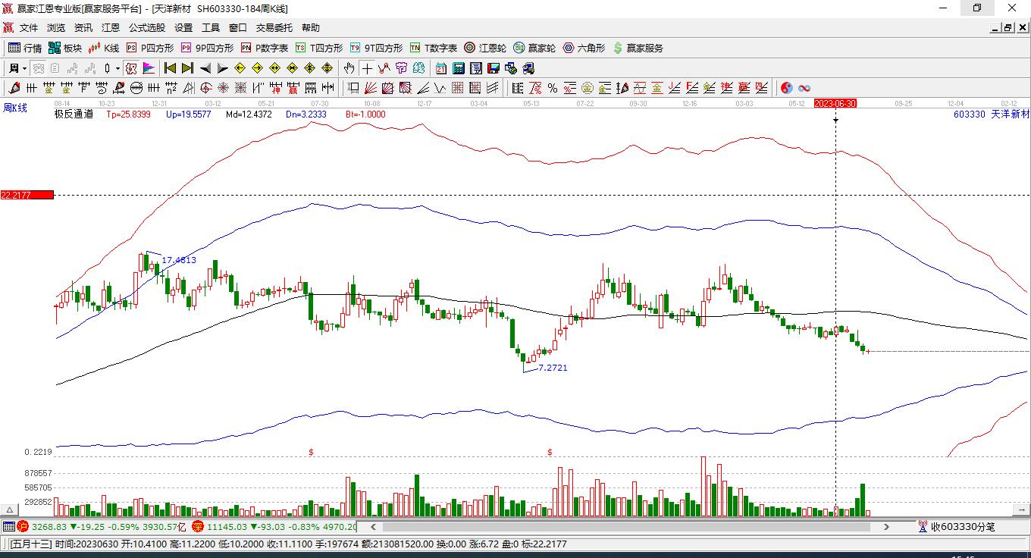Viewport: 1031px width, 558px height.
Task: Open the 交易委托 menu
Action: click(x=274, y=28)
